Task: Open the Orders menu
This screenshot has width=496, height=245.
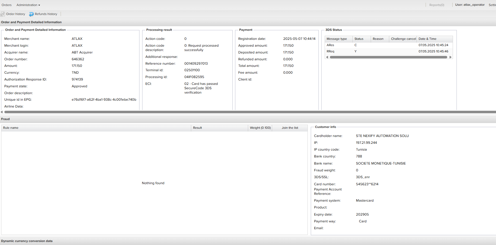Action: pos(7,5)
